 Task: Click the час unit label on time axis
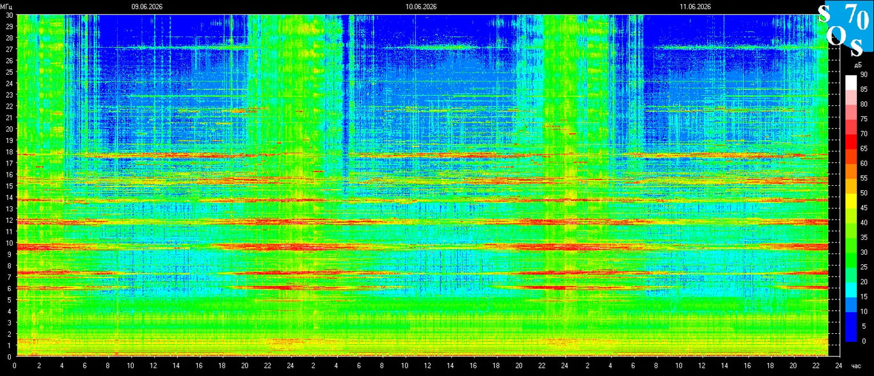pyautogui.click(x=857, y=366)
